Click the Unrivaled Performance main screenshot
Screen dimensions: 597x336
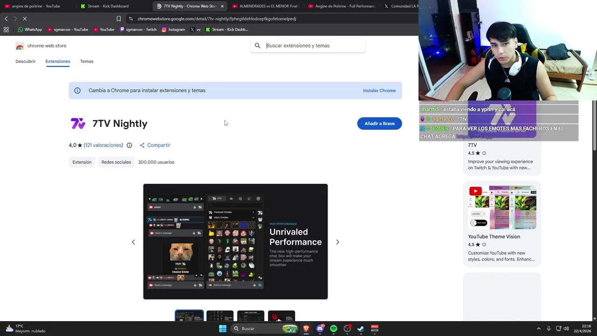tap(236, 242)
